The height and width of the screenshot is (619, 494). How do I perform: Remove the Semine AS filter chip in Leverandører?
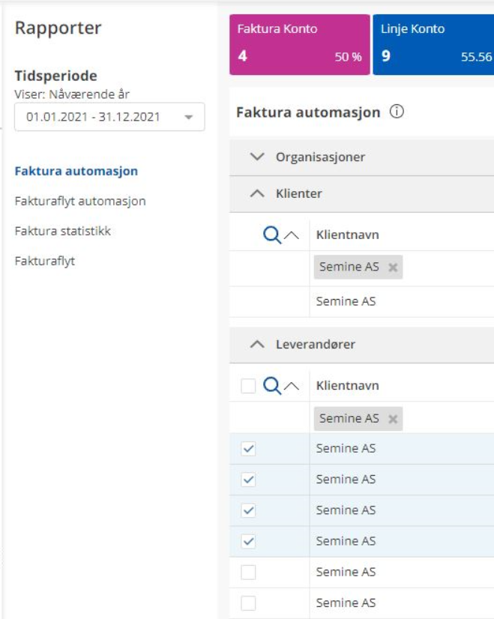point(393,419)
